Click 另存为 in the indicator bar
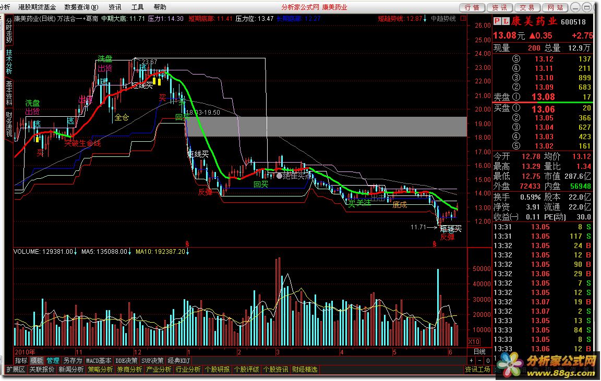Image resolution: width=601 pixels, height=381 pixels. click(x=73, y=361)
